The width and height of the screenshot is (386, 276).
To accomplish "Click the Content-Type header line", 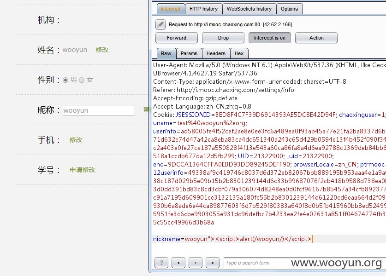I will coord(249,81).
